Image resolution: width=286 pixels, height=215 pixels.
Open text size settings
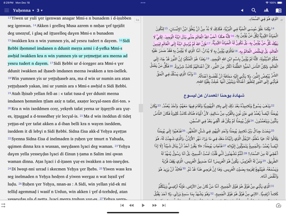coord(266,10)
